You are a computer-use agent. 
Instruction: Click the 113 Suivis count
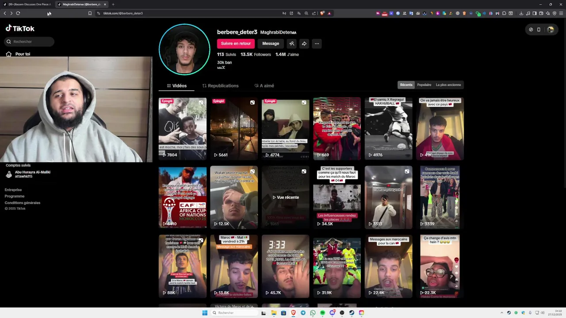tap(226, 54)
